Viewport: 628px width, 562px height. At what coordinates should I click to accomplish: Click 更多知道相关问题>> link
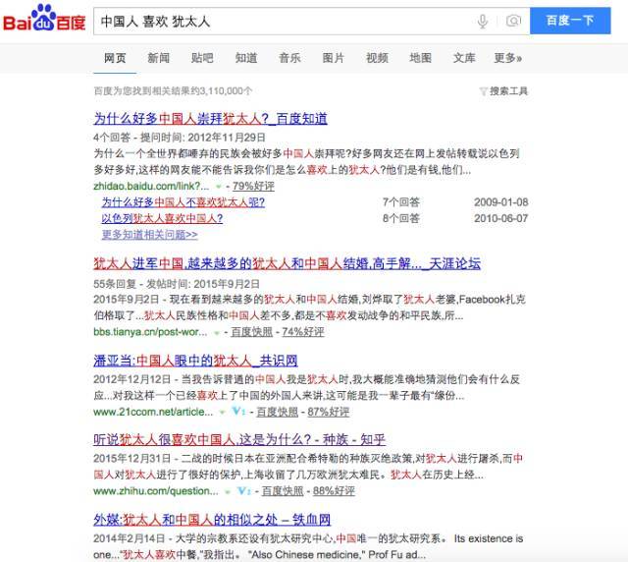(x=150, y=235)
